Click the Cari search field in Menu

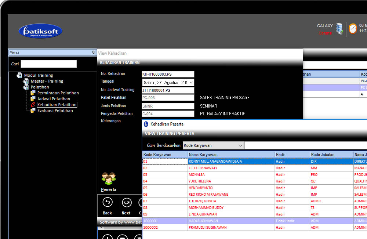coord(48,64)
